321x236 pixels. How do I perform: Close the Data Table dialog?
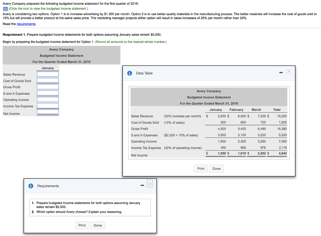289,72
